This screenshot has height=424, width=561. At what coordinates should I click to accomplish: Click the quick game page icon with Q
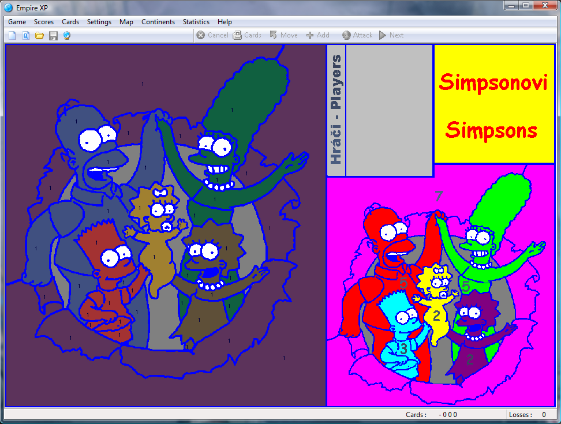pos(26,35)
